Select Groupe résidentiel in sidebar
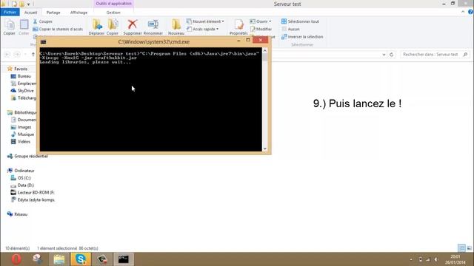474x266 pixels. coord(27,156)
